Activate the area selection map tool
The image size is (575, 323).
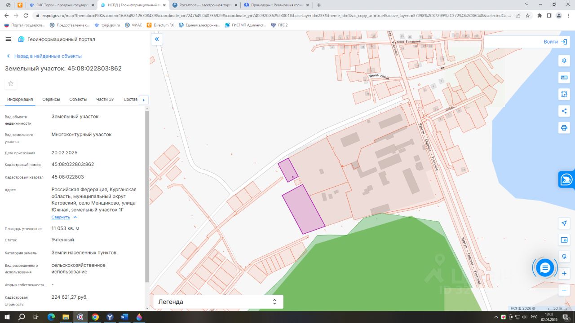(564, 94)
